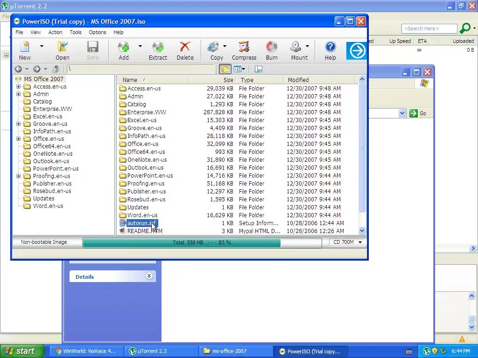This screenshot has width=478, height=358.
Task: Select MS Office 2007 root in tree
Action: pos(43,79)
